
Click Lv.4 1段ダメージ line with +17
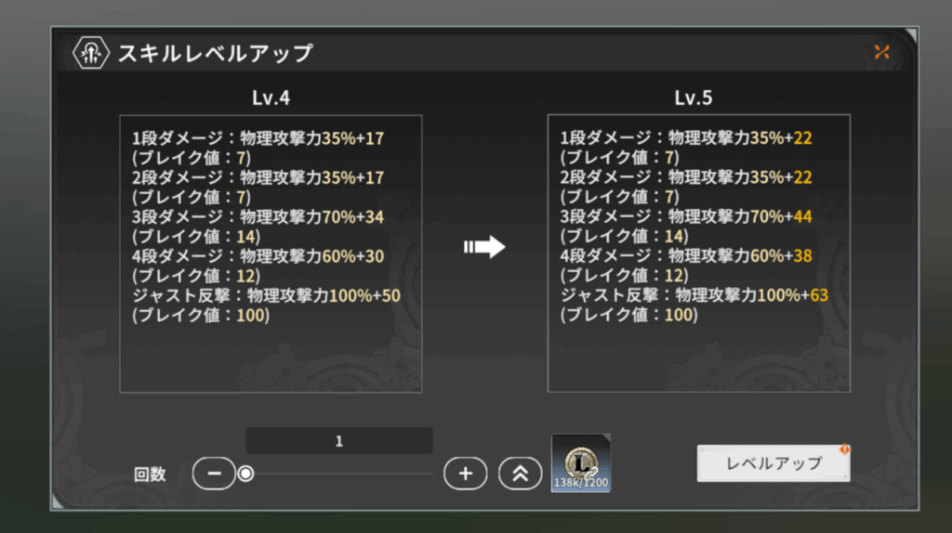258,138
